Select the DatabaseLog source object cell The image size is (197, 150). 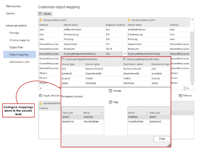84,34
